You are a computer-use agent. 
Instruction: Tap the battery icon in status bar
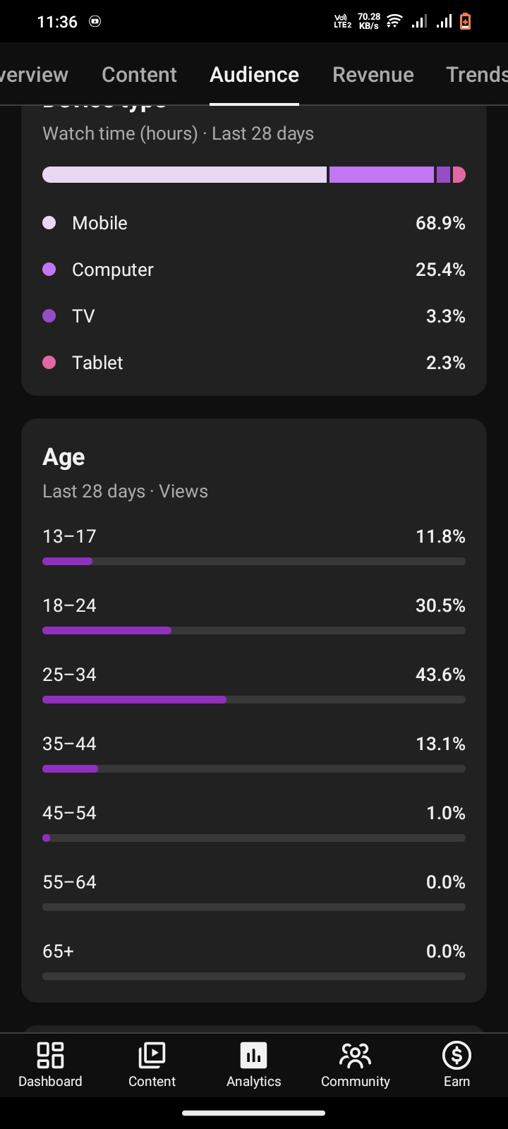pyautogui.click(x=465, y=22)
